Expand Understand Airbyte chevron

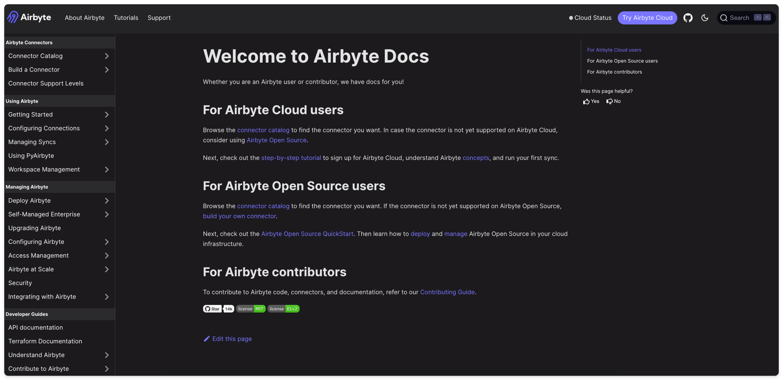coord(106,355)
